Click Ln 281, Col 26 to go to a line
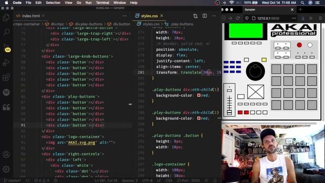Viewport: 325px width, 183px height. pos(106,180)
